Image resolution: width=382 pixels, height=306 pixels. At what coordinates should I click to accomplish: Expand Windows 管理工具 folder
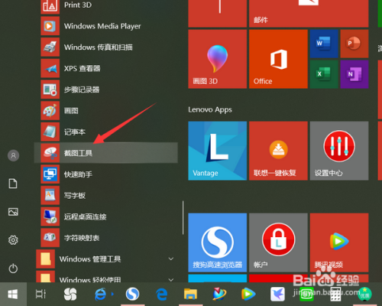[105, 259]
